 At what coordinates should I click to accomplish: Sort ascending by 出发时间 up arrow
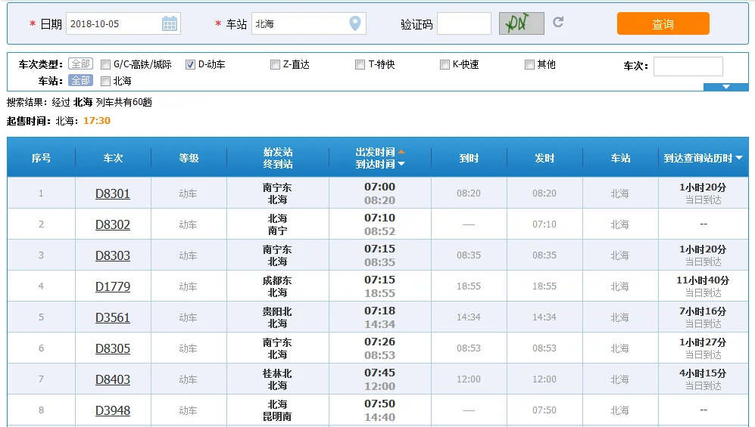click(401, 152)
